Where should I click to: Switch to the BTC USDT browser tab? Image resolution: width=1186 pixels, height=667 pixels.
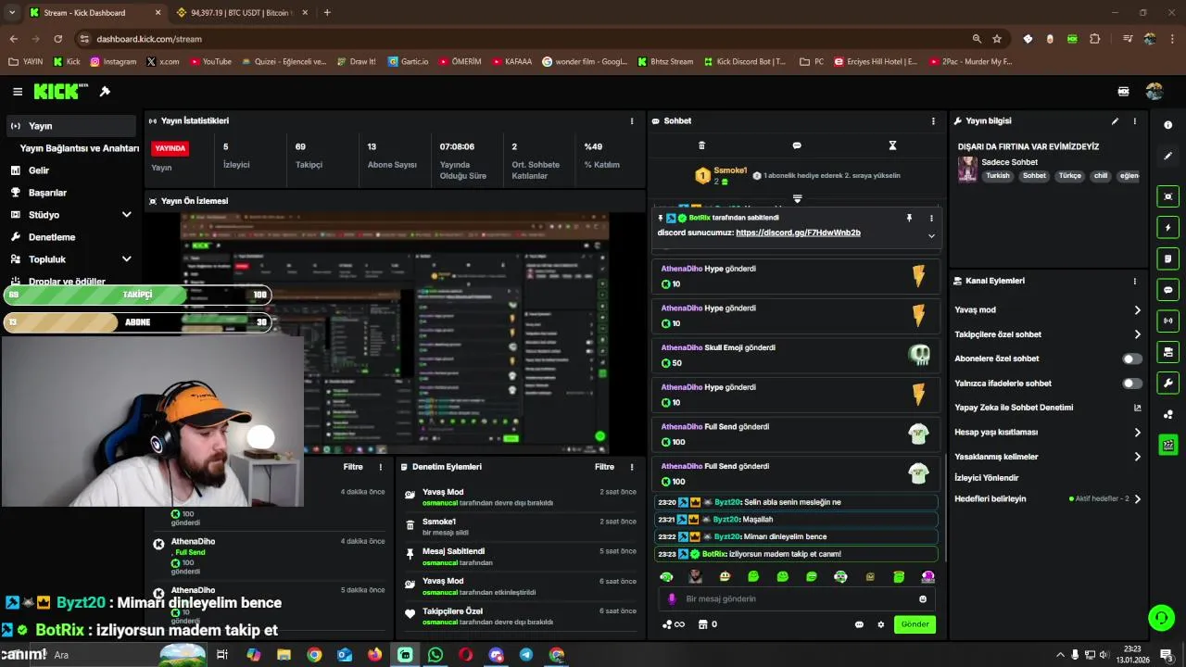click(240, 13)
